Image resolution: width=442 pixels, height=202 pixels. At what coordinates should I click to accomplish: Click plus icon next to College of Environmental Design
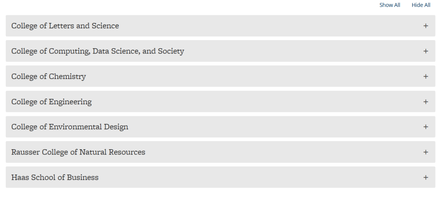426,127
